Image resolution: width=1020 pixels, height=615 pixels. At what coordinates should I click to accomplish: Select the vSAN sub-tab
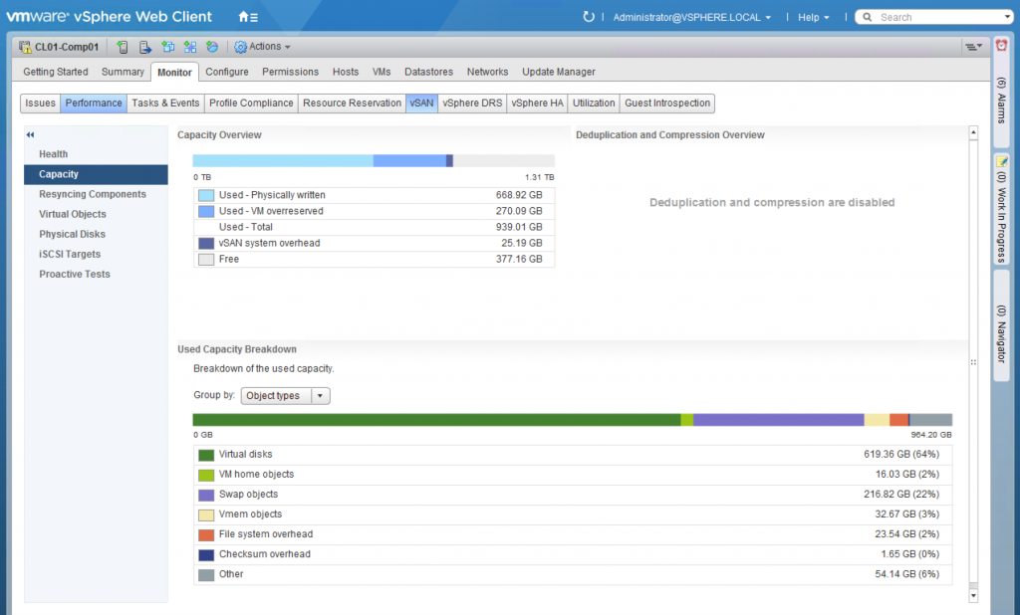click(421, 103)
